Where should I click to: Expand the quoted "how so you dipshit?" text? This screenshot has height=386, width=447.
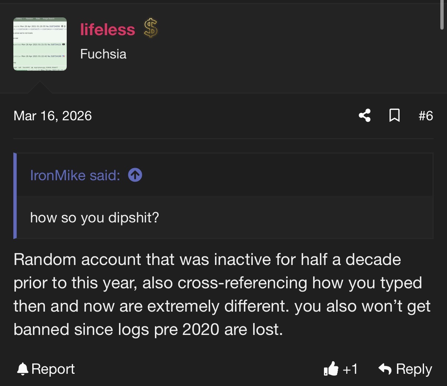[x=95, y=218]
